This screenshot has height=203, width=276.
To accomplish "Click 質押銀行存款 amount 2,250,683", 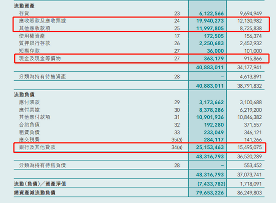I will point(211,43).
